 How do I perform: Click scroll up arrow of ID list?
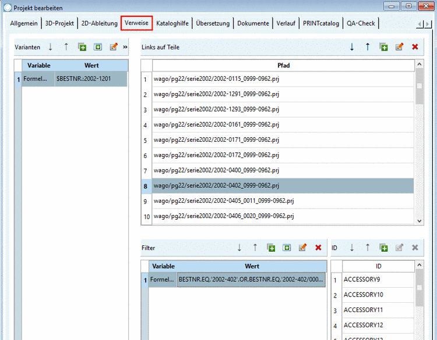coord(419,265)
